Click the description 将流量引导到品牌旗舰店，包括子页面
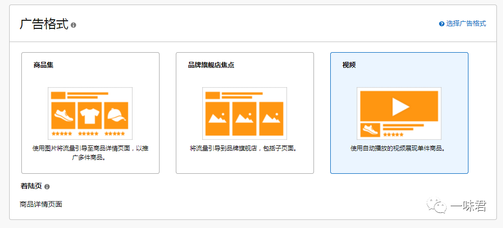The height and width of the screenshot is (228, 503). (x=245, y=148)
